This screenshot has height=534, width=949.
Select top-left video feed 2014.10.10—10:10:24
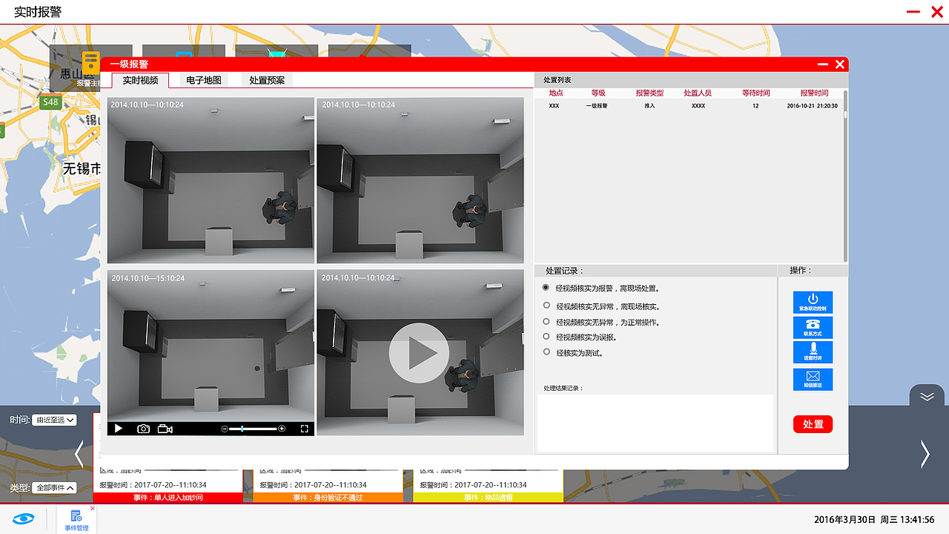pos(211,180)
